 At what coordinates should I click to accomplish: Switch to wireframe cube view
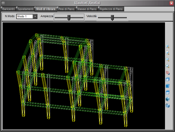[167, 79]
